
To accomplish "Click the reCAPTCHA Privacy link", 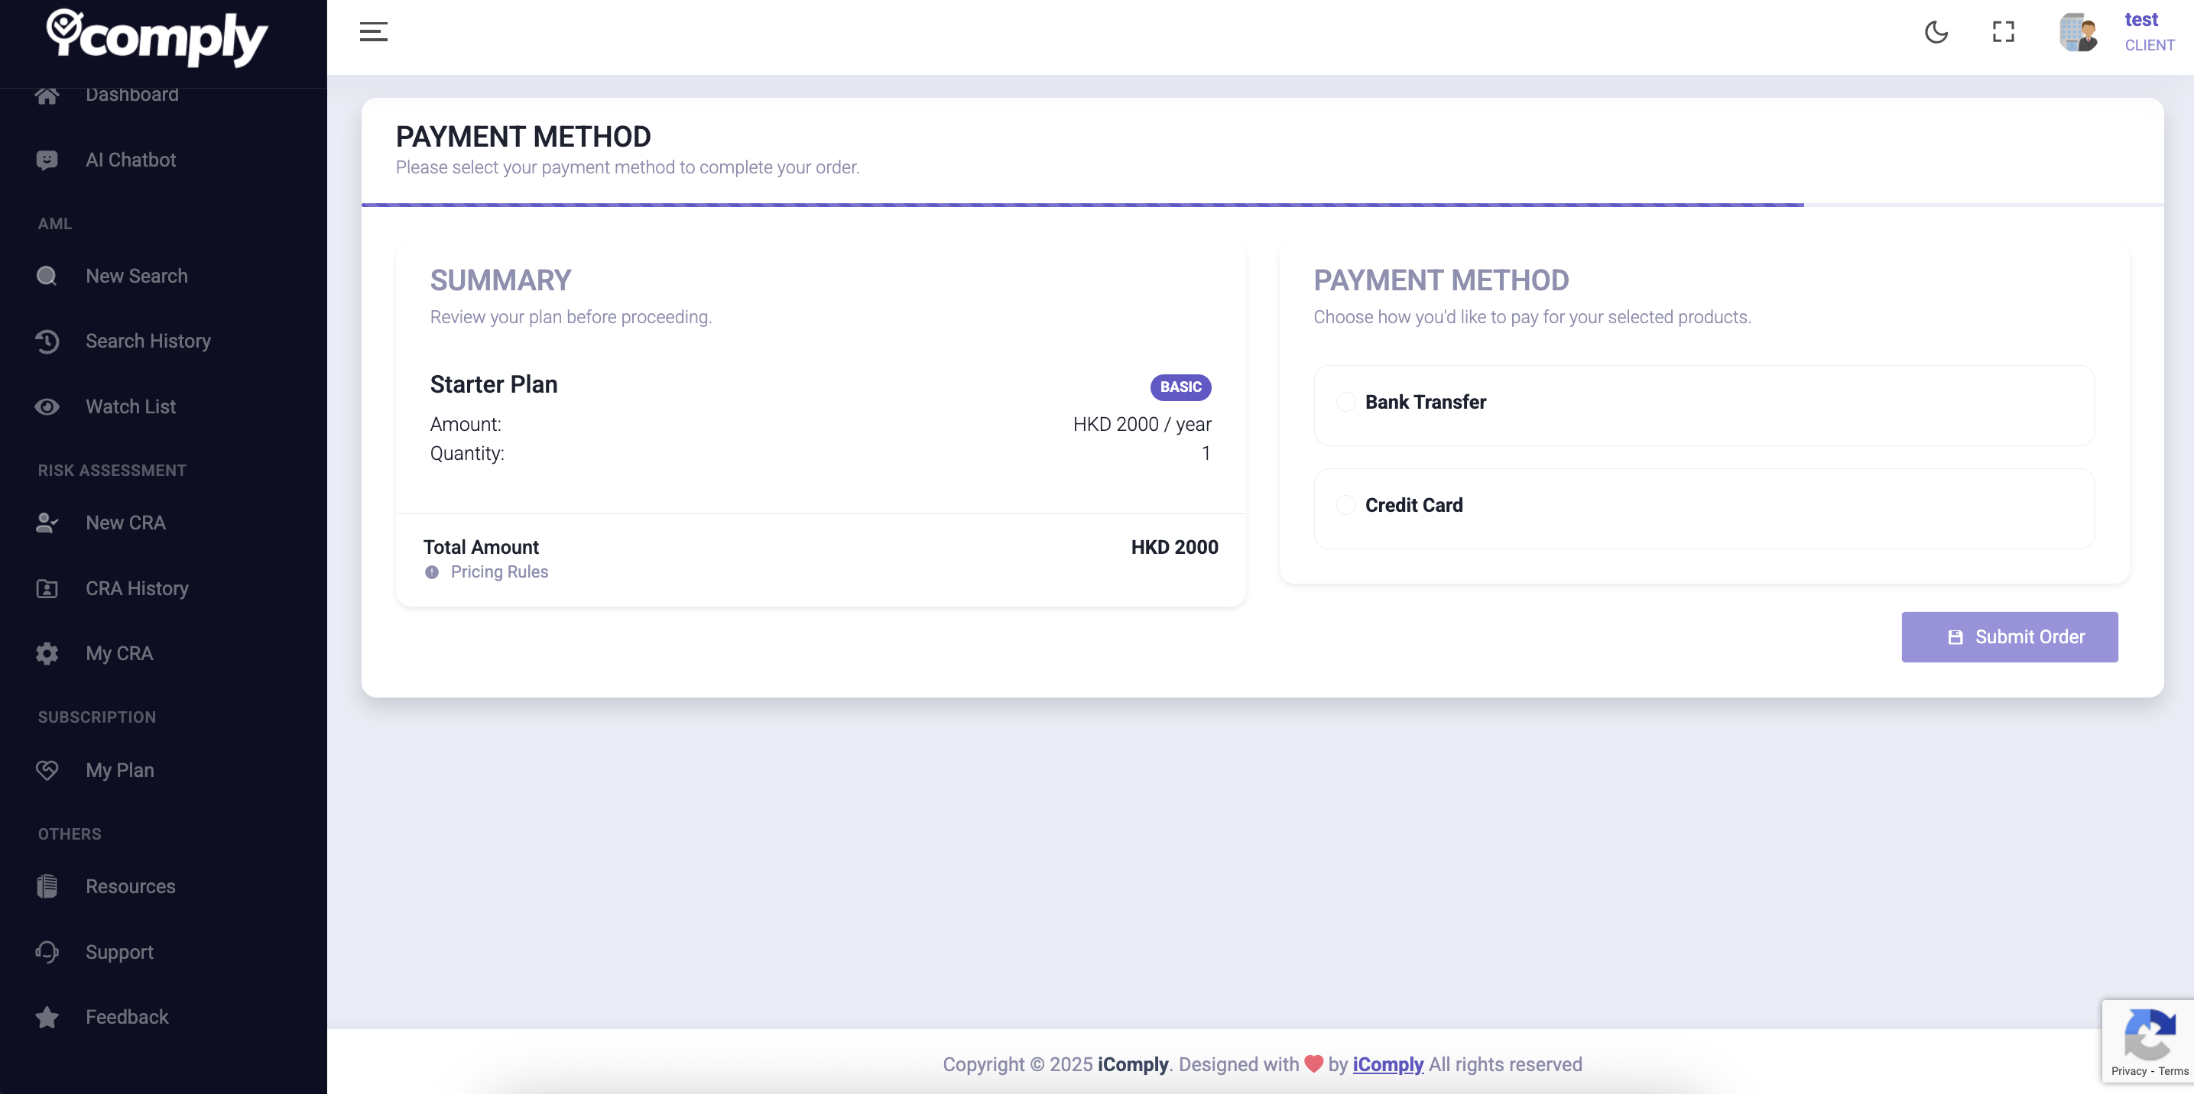I will (x=2128, y=1071).
